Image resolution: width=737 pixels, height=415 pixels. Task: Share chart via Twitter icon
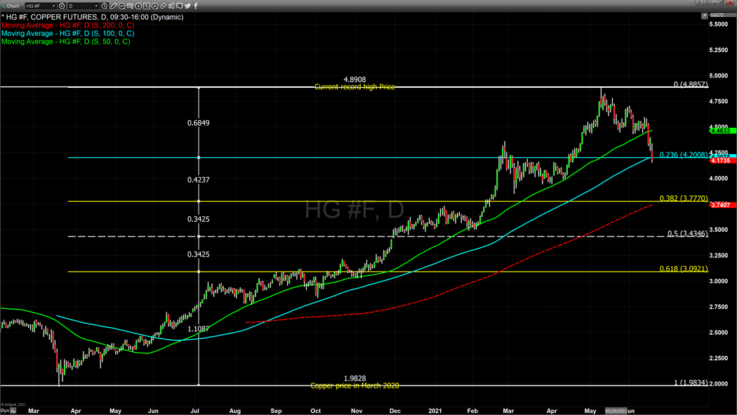187,6
